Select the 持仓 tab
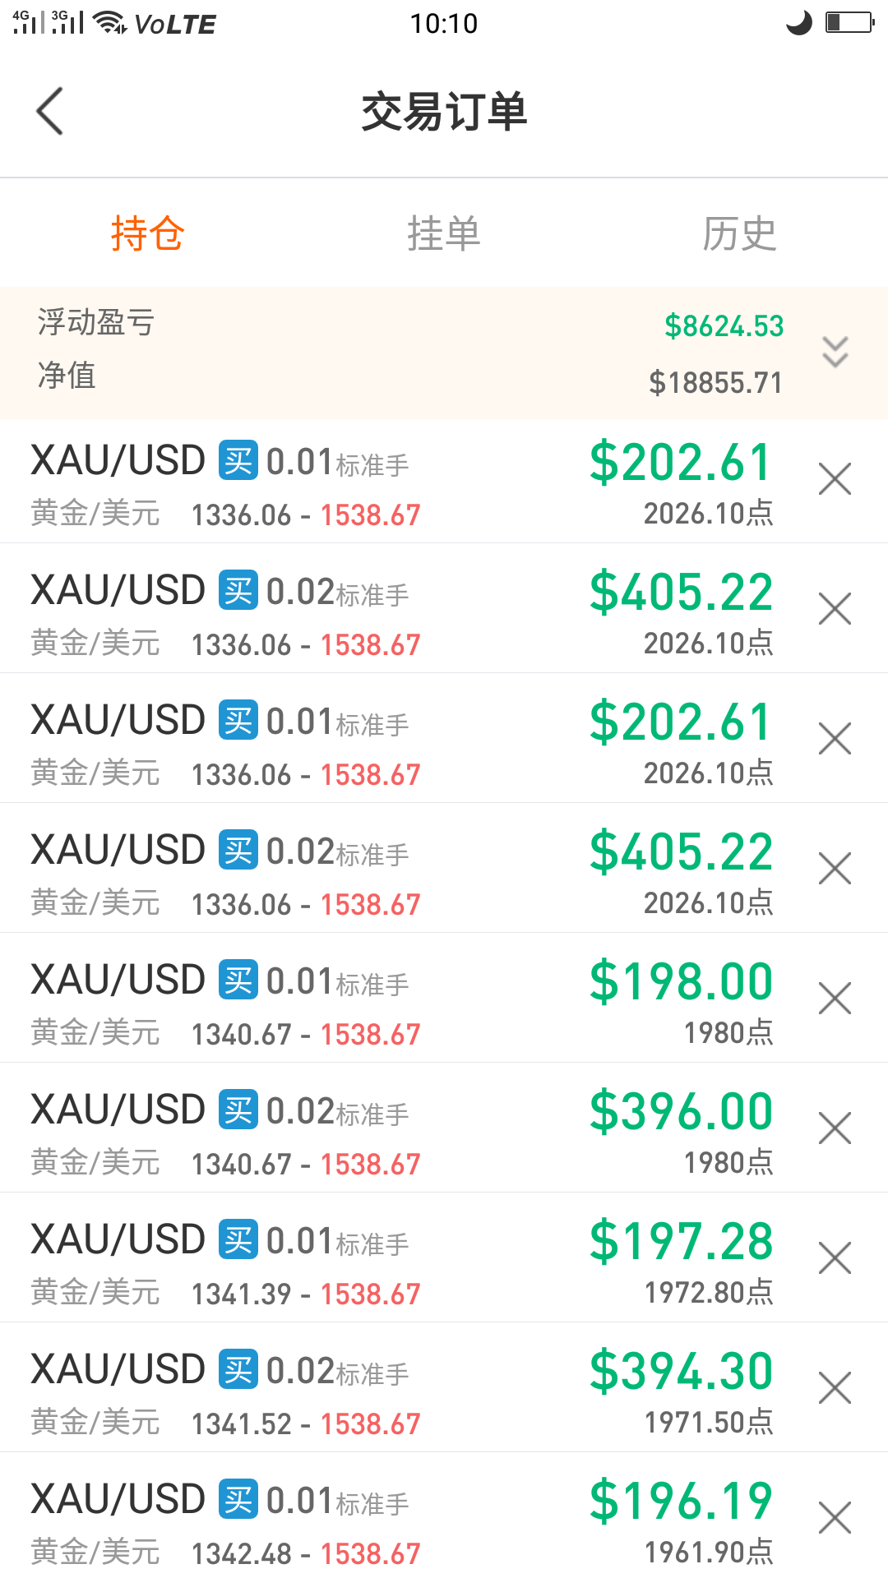 [x=148, y=233]
